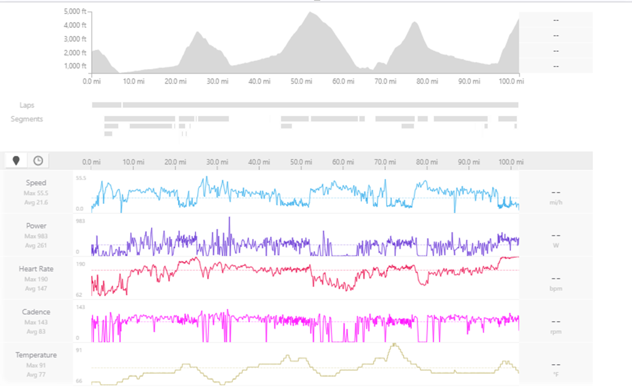Viewport: 632px width, 389px height.
Task: Switch x-axis to time with clock icon
Action: [38, 161]
